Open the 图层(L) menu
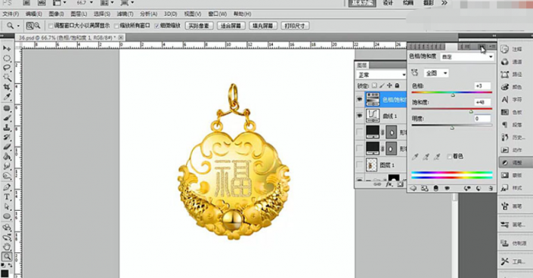 click(x=79, y=14)
